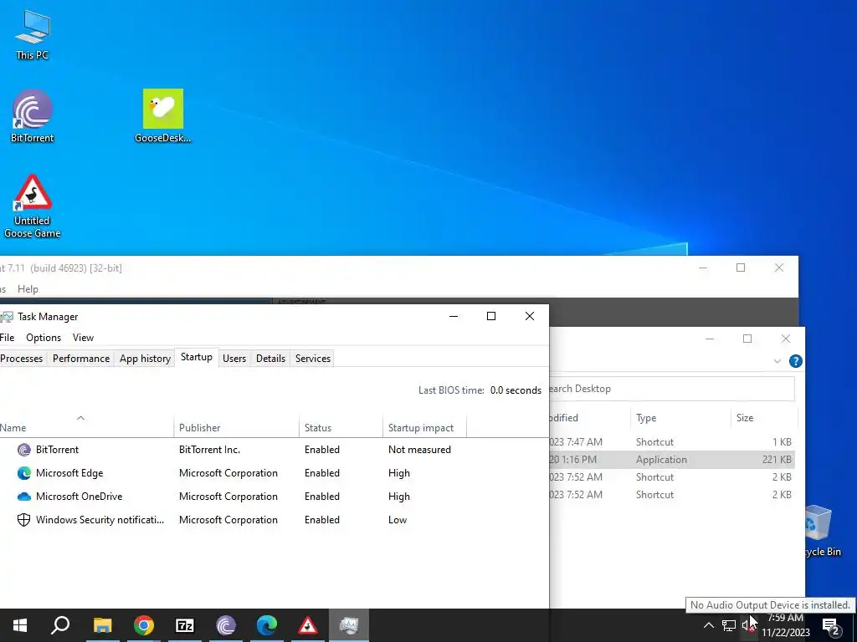857x642 pixels.
Task: Click the Microsoft OneDrive icon in Startup list
Action: (24, 497)
